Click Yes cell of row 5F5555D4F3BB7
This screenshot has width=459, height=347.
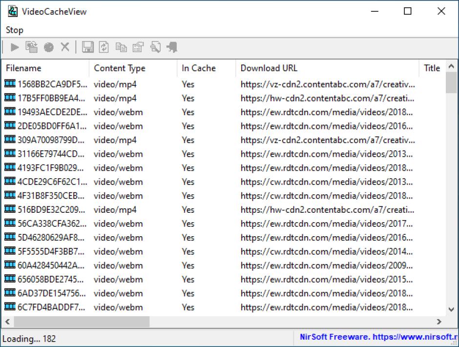coord(188,252)
